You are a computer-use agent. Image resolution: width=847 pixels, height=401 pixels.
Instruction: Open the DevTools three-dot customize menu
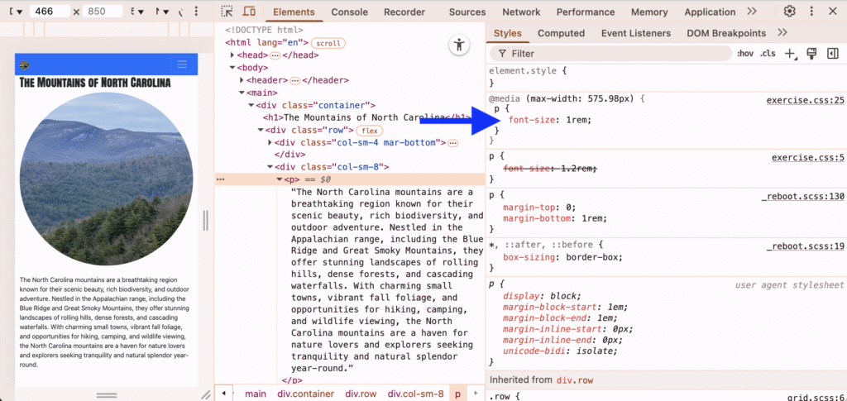(x=811, y=12)
